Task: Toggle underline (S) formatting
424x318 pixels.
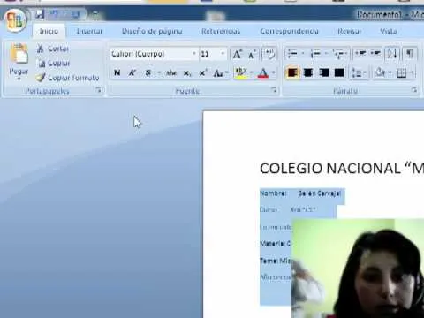Action: [x=148, y=72]
